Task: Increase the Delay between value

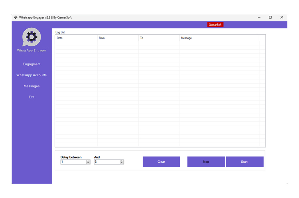Action: (x=88, y=161)
